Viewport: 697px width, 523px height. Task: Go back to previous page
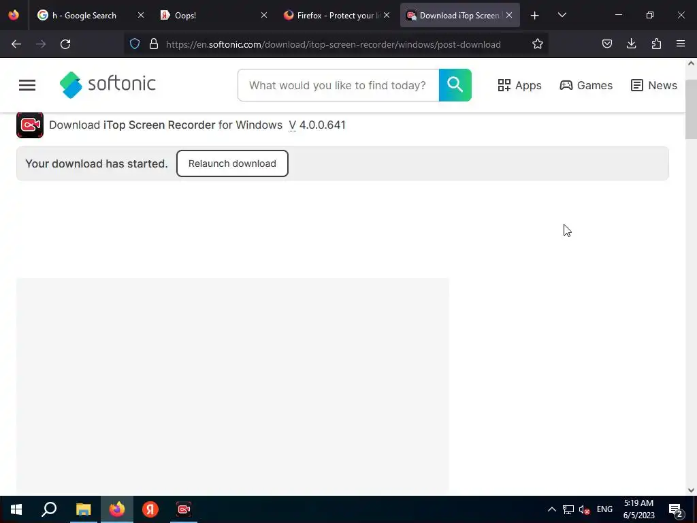click(x=16, y=44)
